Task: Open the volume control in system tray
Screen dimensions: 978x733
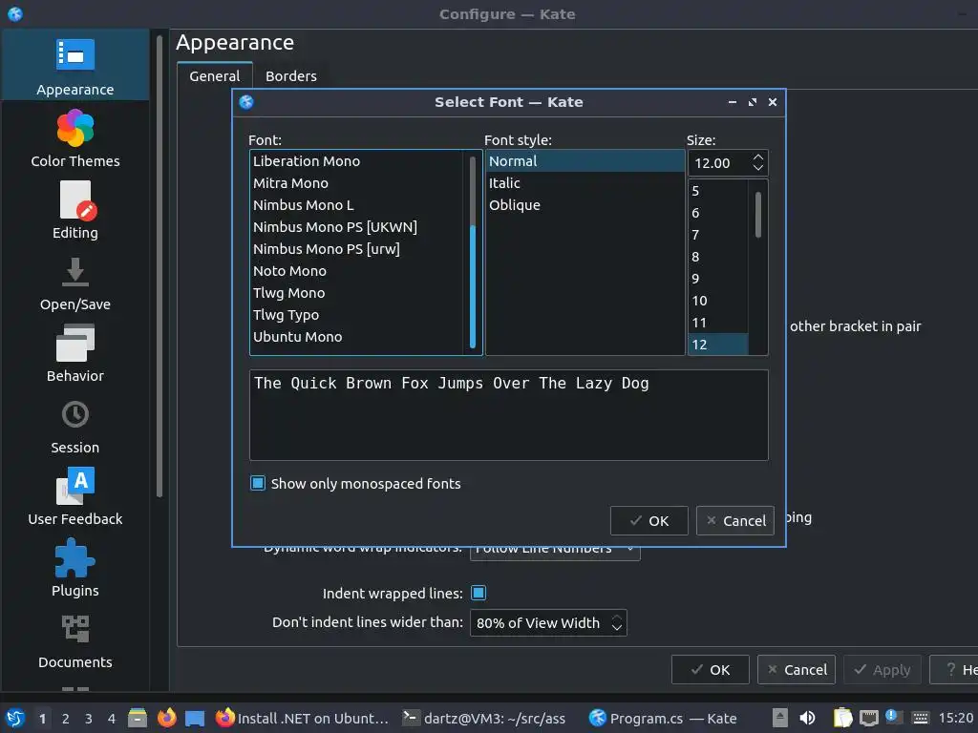Action: (x=807, y=718)
